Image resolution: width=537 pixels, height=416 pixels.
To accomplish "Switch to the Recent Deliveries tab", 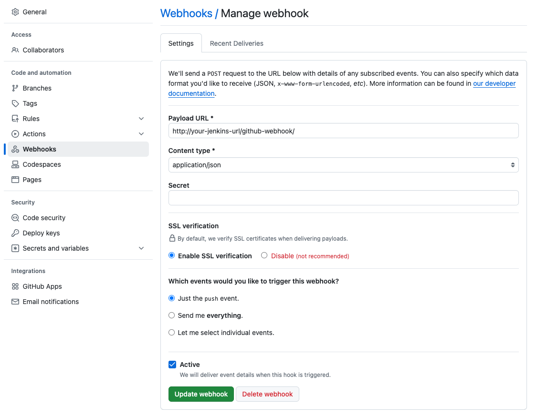I will (236, 43).
